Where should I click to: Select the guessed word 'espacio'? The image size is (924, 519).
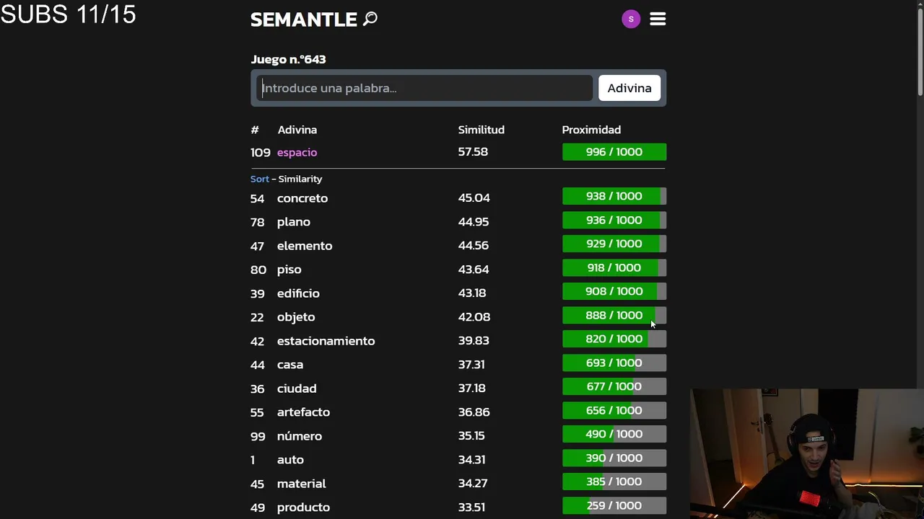tap(297, 152)
